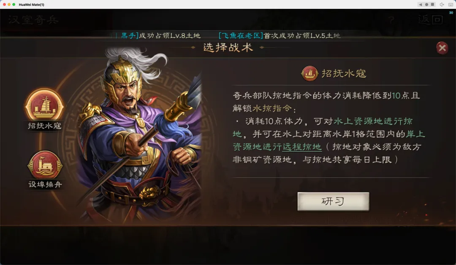Close the 选择战术 dialog with red X
The image size is (456, 265).
pos(442,48)
